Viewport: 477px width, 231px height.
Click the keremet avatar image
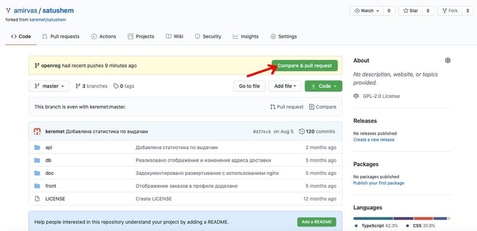coord(37,132)
